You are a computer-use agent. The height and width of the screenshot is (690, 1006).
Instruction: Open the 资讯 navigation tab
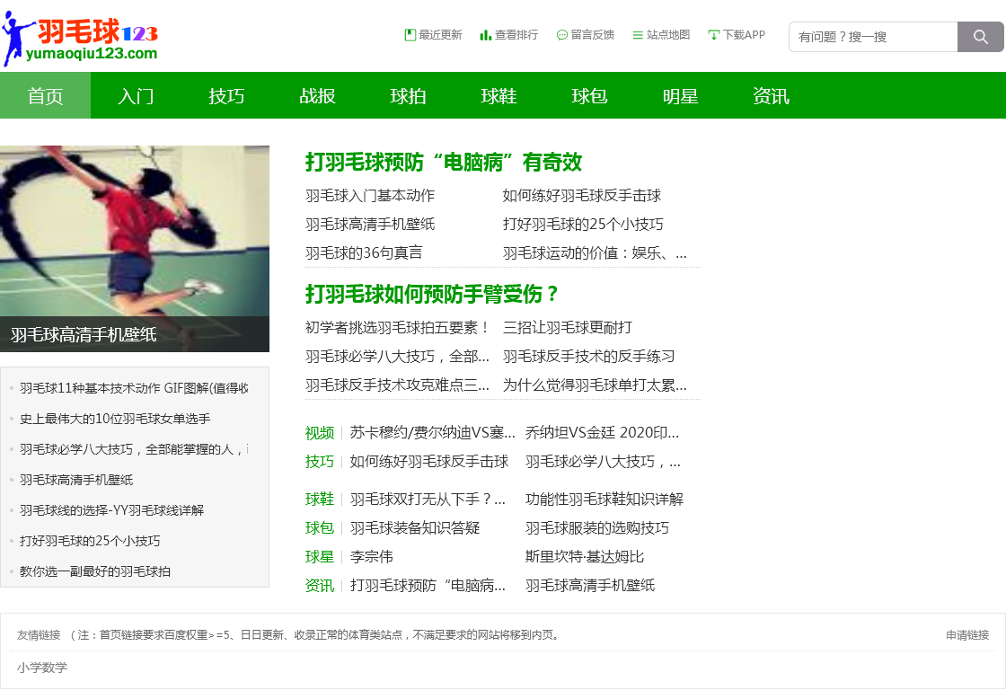tap(772, 95)
